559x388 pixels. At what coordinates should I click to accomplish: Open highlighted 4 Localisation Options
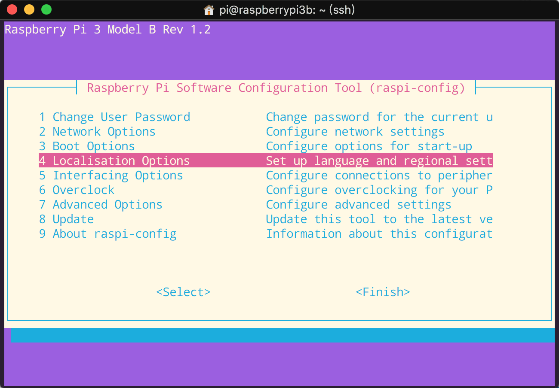(265, 161)
